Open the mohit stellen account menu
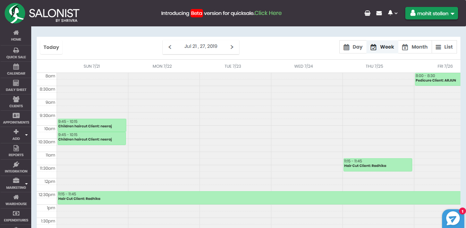Screen dimensions: 466x228 coord(431,13)
